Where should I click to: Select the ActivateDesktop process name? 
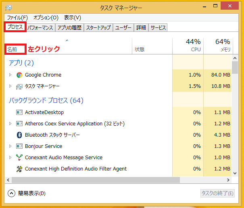44,112
